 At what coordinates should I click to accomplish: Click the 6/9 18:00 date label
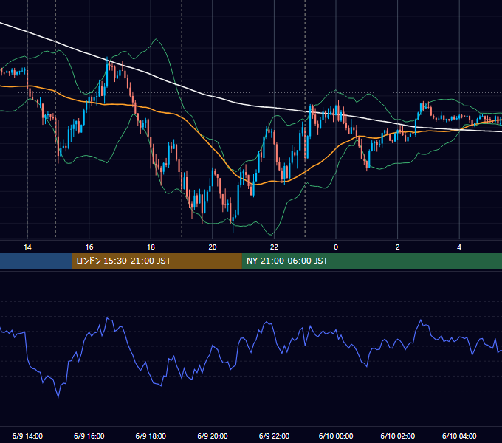[151, 436]
